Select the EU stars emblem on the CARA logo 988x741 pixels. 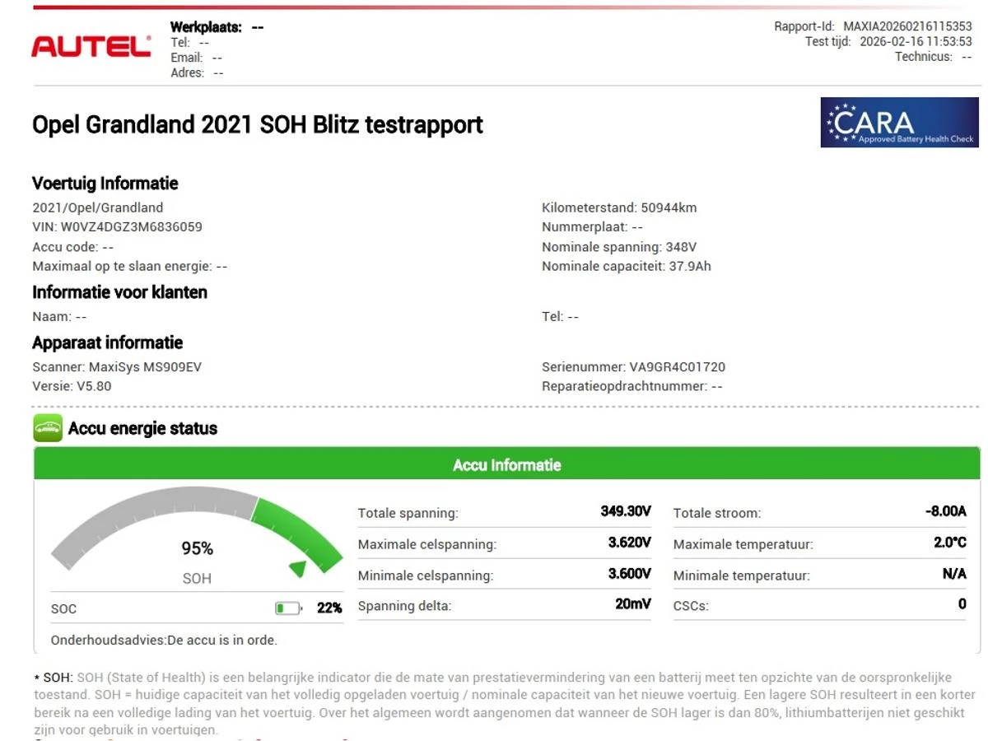841,123
